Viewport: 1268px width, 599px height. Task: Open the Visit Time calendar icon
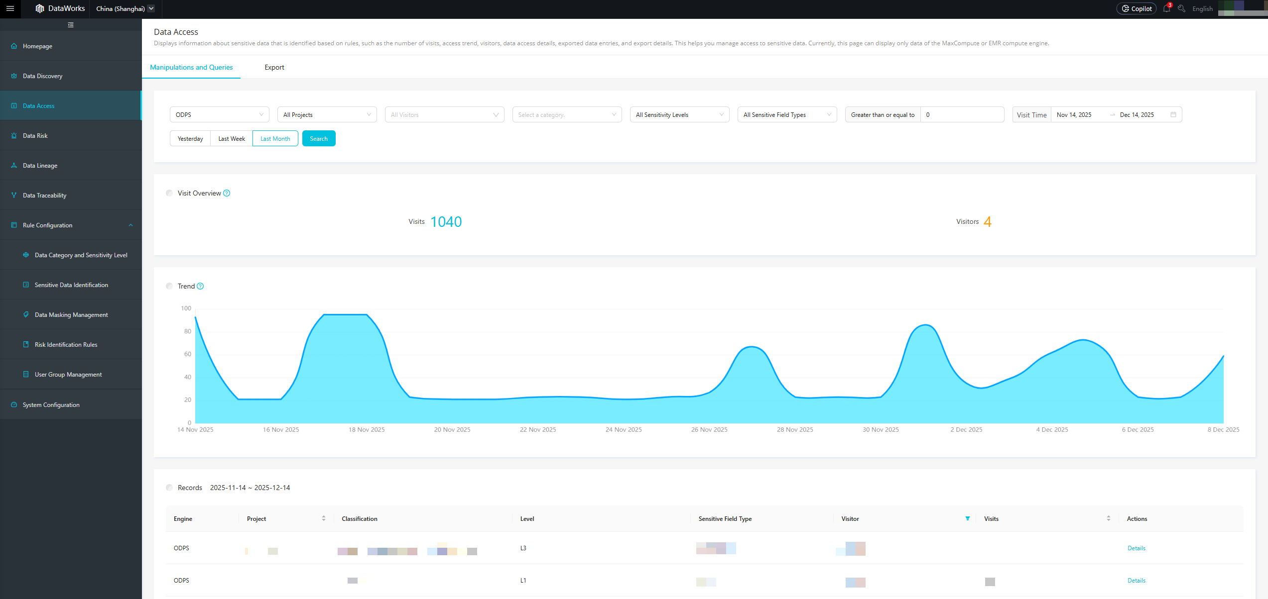1173,114
